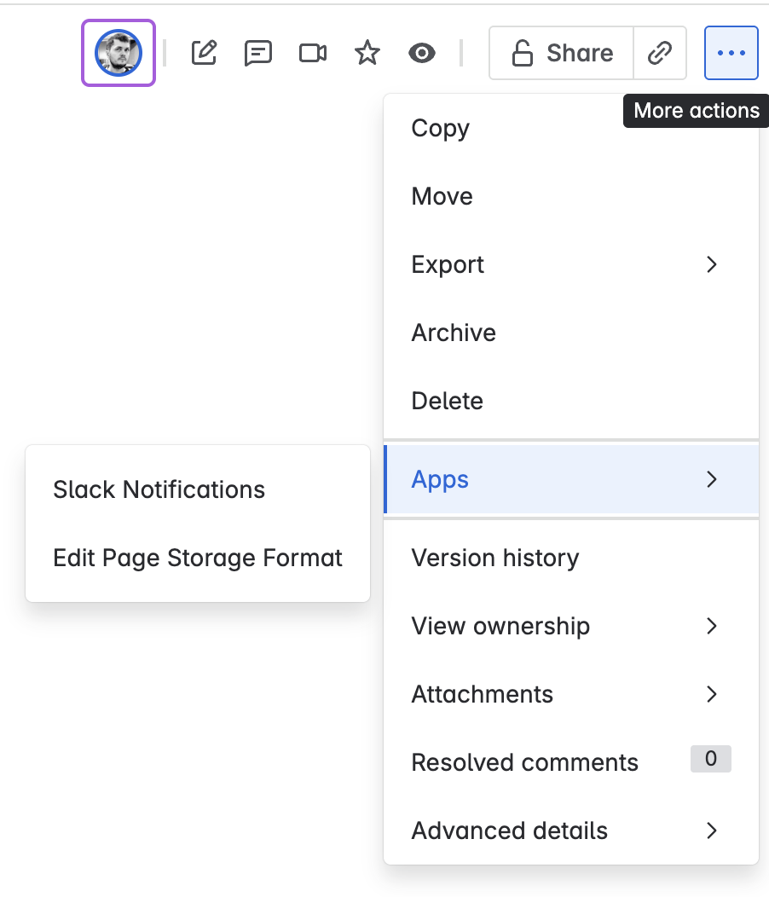
Task: Expand the Apps submenu chevron
Action: (711, 479)
